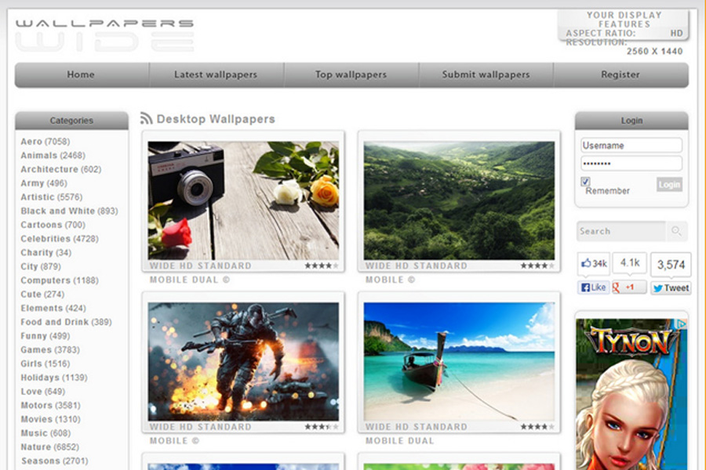Open the green valley landscape wallpaper
This screenshot has height=470, width=706.
(459, 201)
